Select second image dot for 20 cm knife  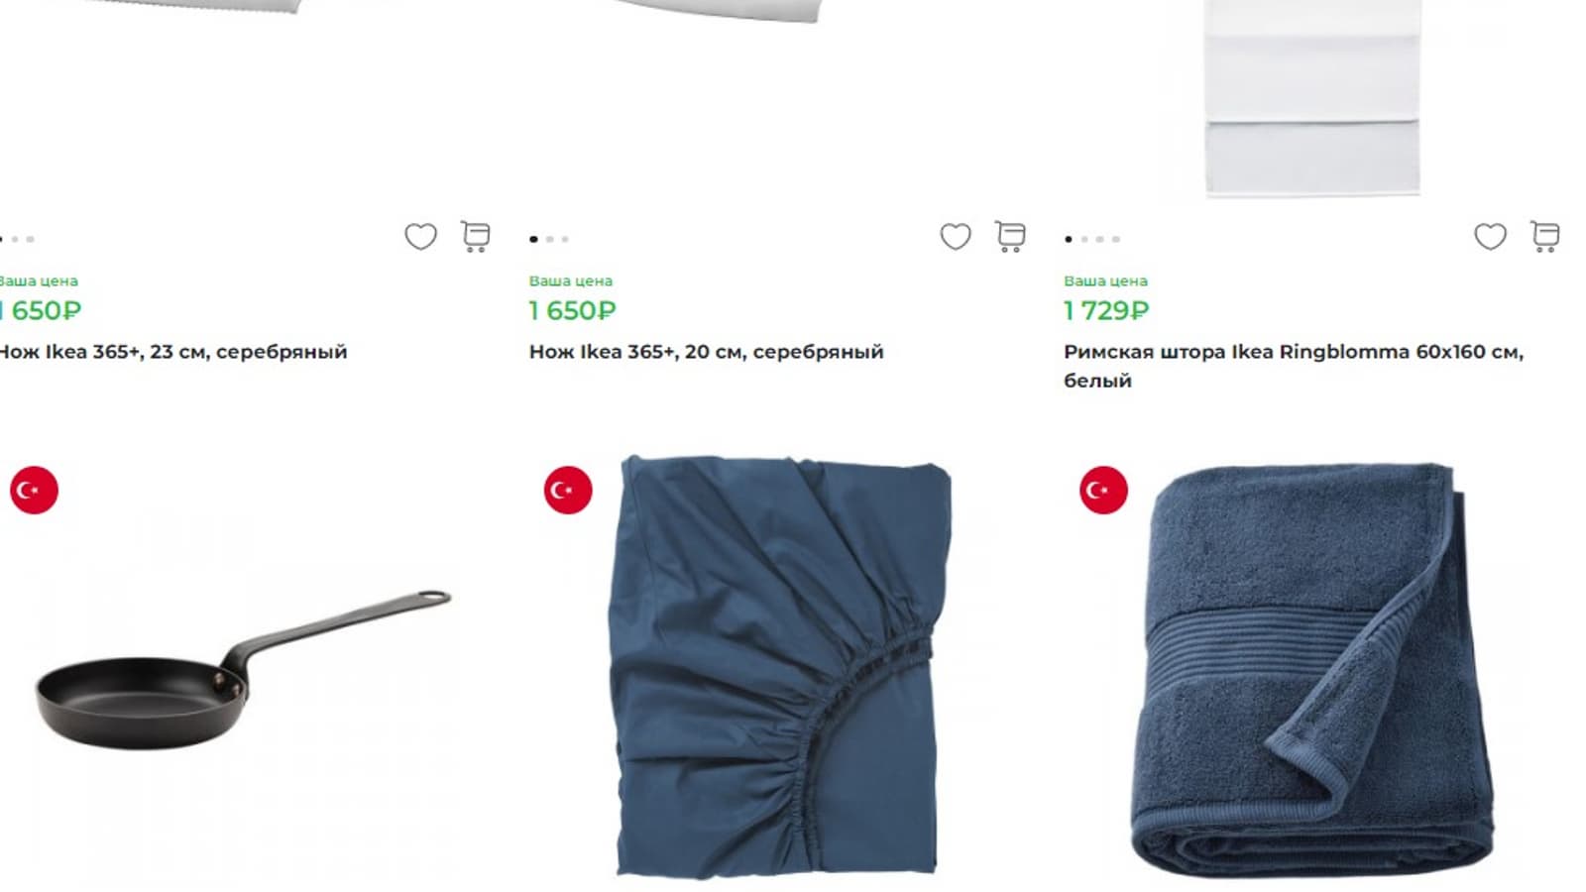549,239
